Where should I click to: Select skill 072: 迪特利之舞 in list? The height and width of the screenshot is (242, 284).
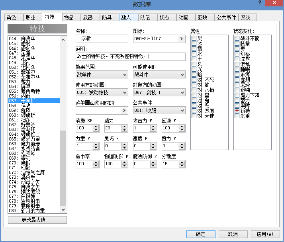tap(34, 172)
